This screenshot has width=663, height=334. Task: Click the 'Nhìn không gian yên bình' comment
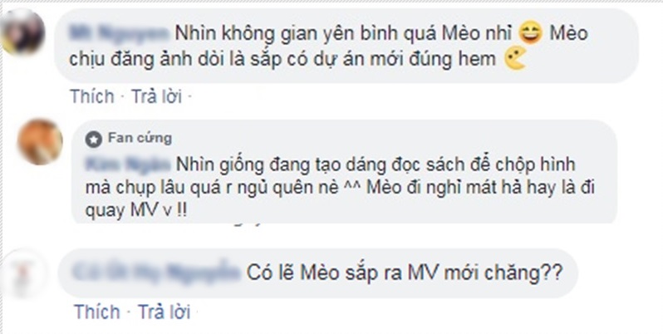[x=346, y=46]
